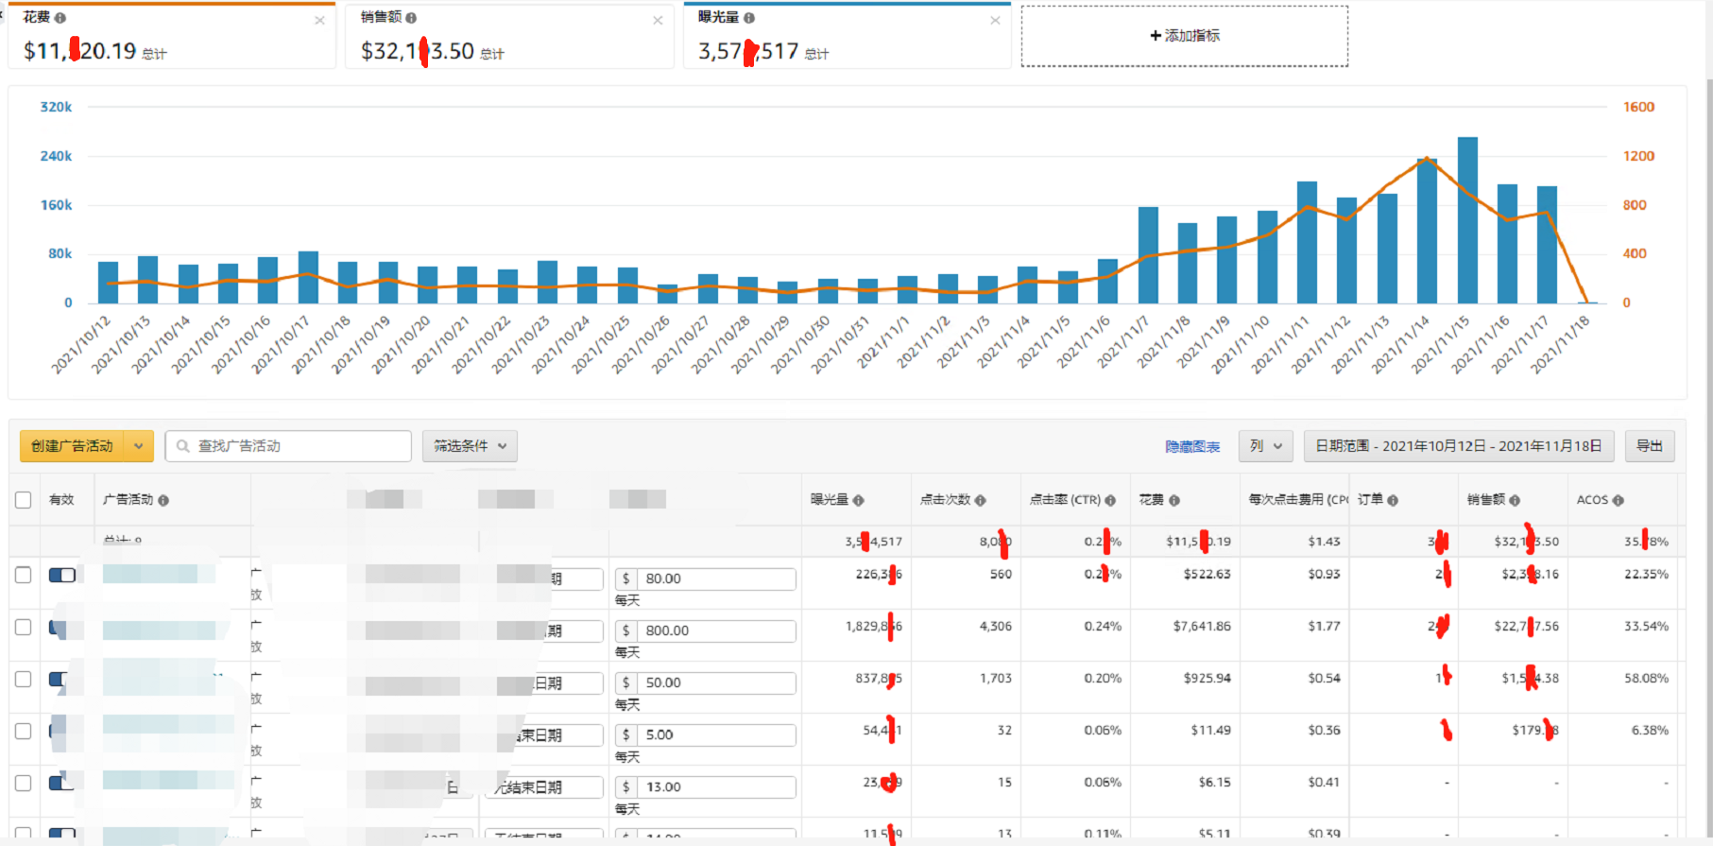This screenshot has height=846, width=1713.
Task: Open the dropdown arrow next to 创建广告活动
Action: tap(139, 446)
